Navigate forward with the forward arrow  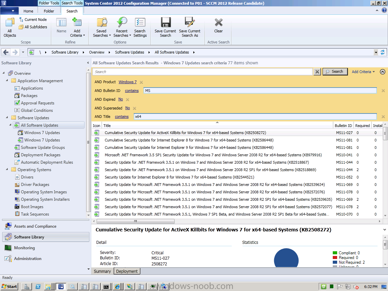(15, 52)
